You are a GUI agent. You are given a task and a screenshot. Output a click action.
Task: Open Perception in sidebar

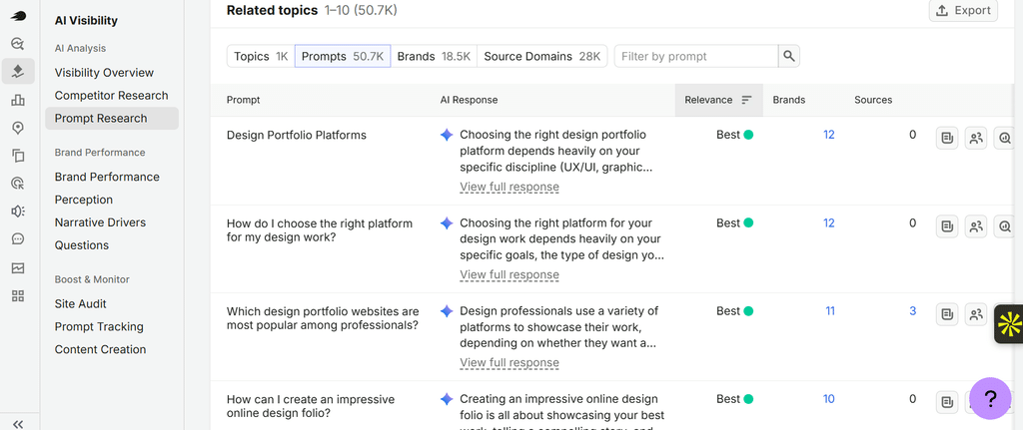tap(84, 200)
